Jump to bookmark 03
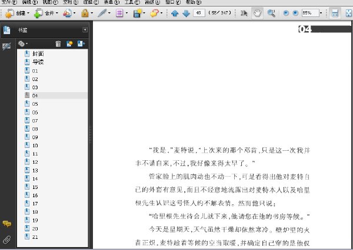Image resolution: width=353 pixels, height=250 pixels. [35, 87]
